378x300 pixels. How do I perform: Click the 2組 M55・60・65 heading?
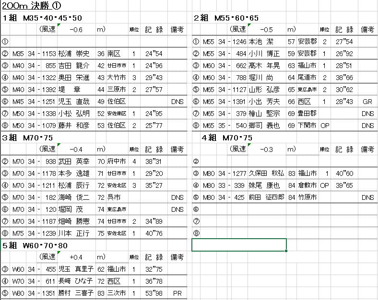[226, 18]
